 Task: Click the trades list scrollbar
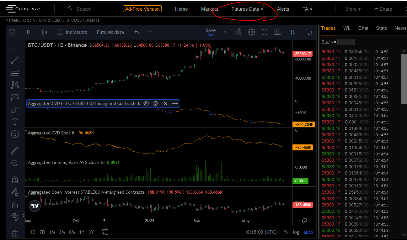[x=404, y=78]
